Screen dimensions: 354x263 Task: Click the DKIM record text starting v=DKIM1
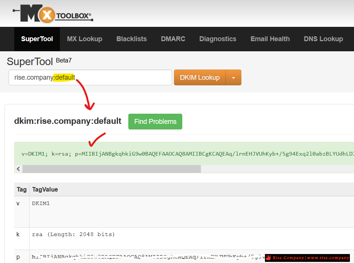(x=187, y=154)
